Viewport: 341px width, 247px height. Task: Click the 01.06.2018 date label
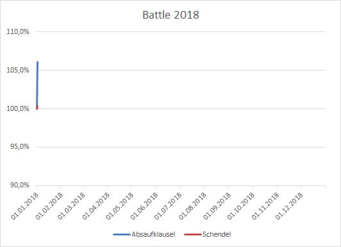144,206
